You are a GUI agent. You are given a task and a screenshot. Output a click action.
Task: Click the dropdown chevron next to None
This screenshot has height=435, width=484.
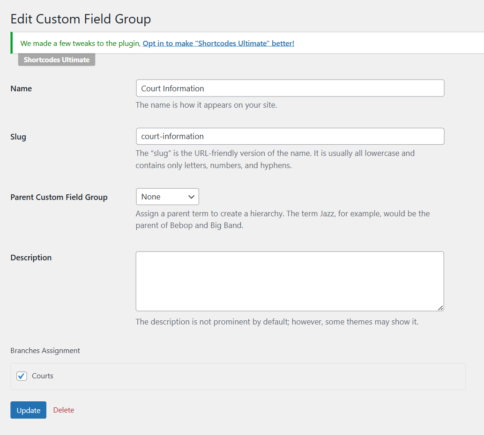pos(192,196)
